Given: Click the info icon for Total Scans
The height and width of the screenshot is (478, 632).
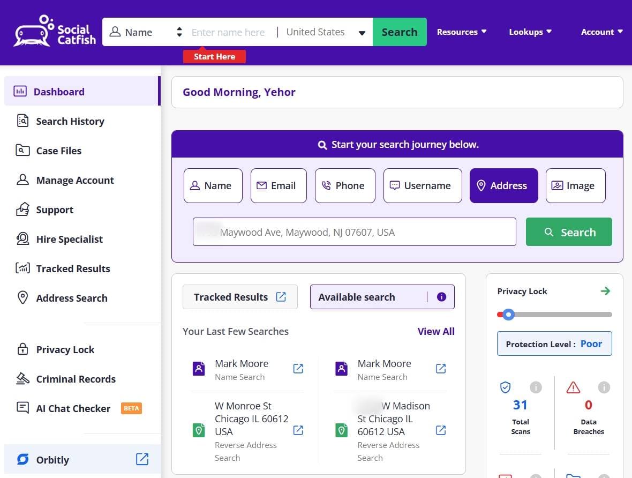Looking at the screenshot, I should click(535, 387).
